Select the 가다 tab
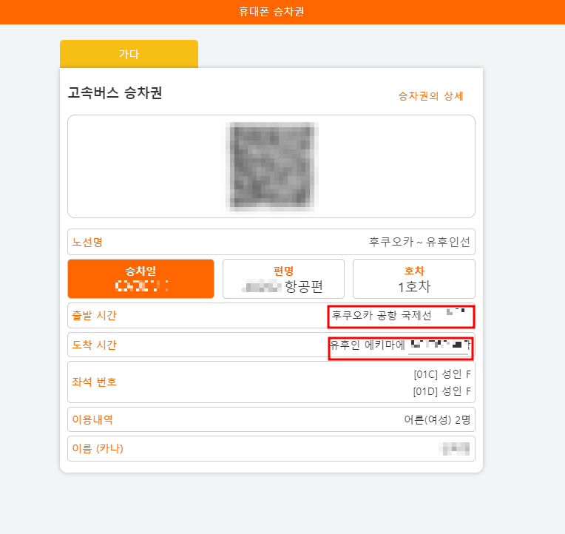This screenshot has width=565, height=534. (129, 54)
